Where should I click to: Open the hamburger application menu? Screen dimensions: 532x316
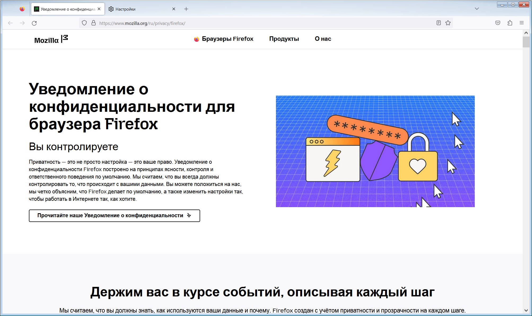(522, 23)
